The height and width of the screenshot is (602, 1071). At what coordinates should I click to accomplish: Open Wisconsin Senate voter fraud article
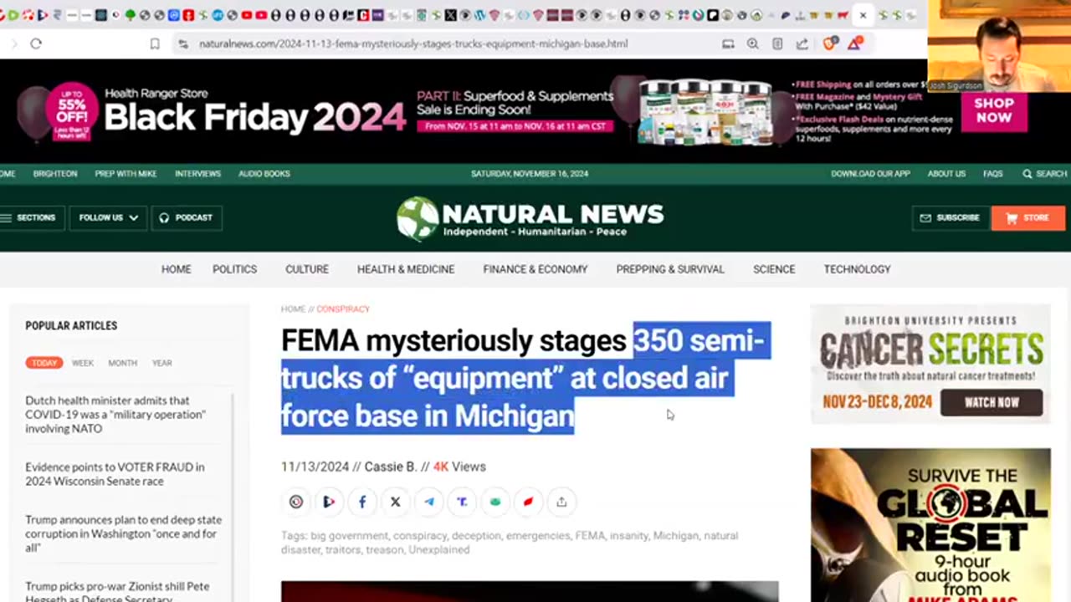(x=115, y=474)
